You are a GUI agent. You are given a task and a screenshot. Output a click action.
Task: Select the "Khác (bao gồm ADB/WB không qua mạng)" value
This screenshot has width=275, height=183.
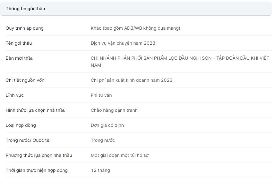point(135,28)
